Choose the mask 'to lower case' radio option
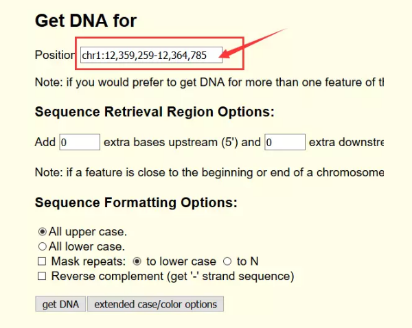The image size is (412, 328). point(137,261)
